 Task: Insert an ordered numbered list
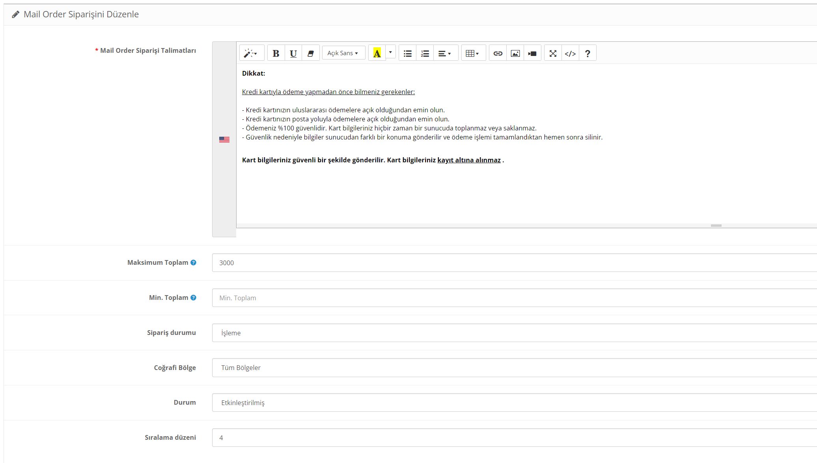coord(425,53)
